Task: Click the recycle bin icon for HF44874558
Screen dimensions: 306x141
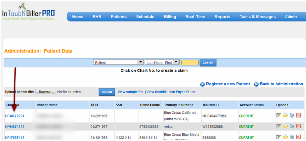Action: [x=292, y=126]
